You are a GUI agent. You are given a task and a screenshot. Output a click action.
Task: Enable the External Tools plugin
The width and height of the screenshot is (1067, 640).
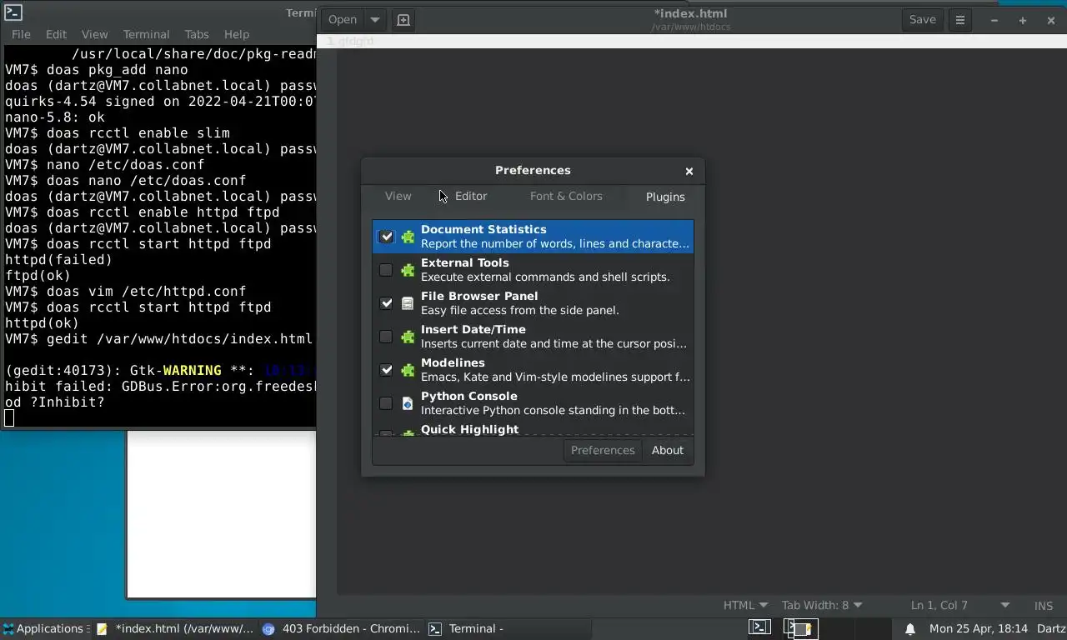click(386, 270)
